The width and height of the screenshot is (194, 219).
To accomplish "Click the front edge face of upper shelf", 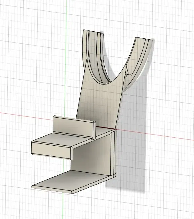I will [51, 150].
